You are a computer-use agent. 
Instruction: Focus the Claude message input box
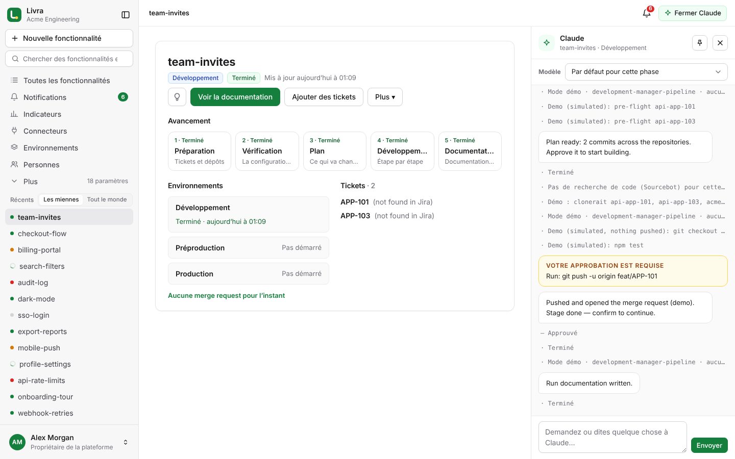(x=612, y=437)
